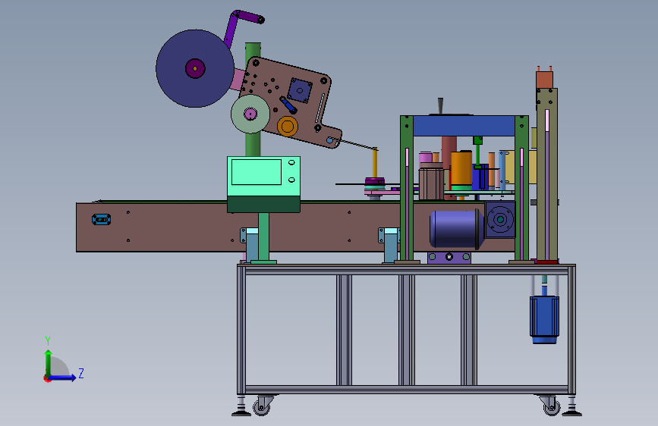658x426 pixels.
Task: Select the left caster wheel
Action: 261,407
